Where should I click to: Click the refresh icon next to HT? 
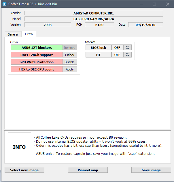click(127, 55)
